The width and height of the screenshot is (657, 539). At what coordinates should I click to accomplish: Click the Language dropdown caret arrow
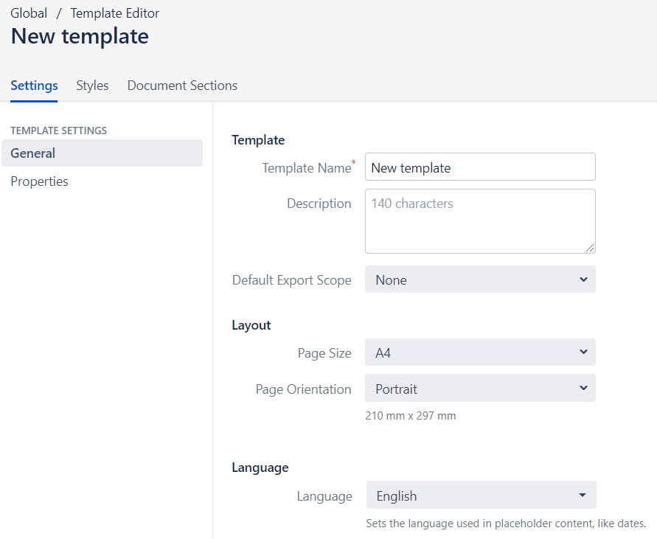[x=583, y=495]
